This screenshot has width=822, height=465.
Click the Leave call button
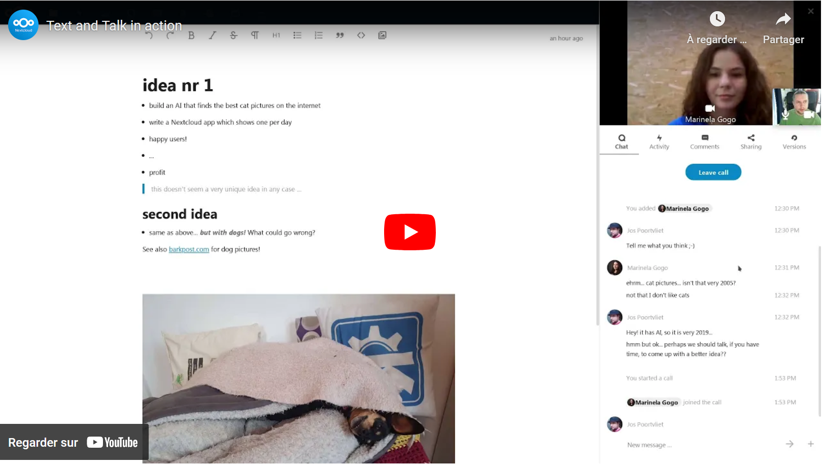pyautogui.click(x=713, y=173)
